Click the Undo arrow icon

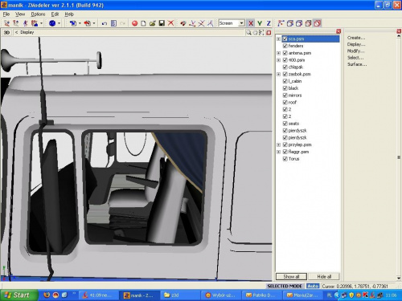105,23
